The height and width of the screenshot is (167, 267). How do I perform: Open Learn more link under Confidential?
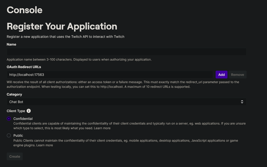(x=102, y=128)
